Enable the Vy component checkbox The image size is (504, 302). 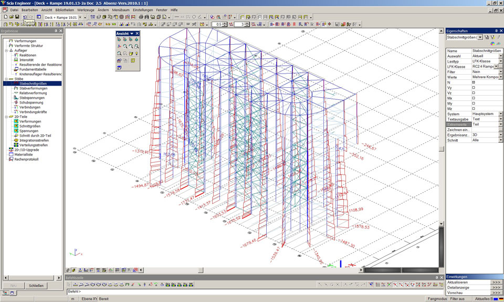coord(474,88)
